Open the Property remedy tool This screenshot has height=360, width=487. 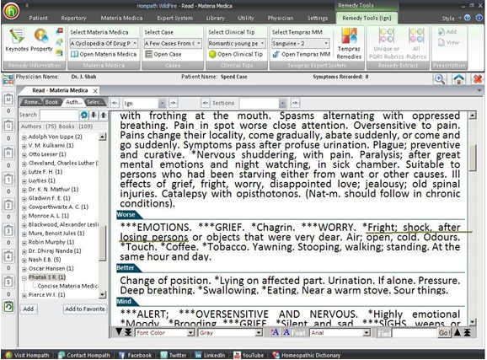[x=41, y=40]
